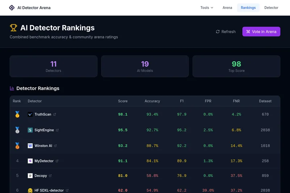Viewport: 290px width, 193px height.
Task: Click the FNR column header
Action: [236, 101]
